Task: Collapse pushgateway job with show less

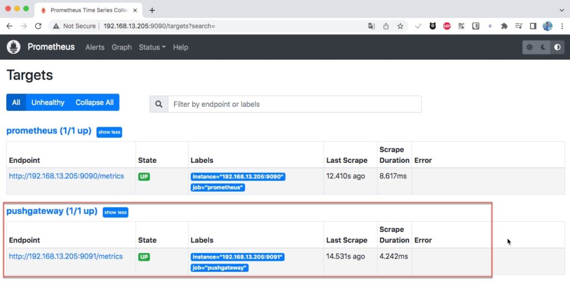Action: click(115, 212)
